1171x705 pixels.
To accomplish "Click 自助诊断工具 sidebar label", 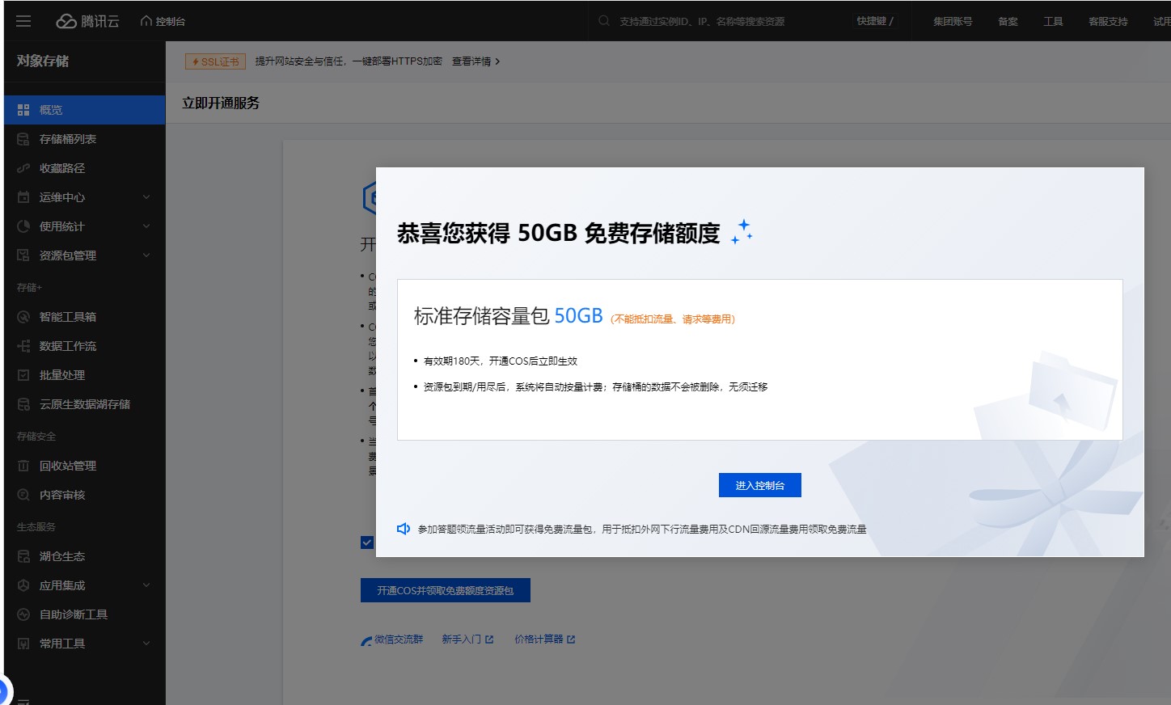I will 74,614.
